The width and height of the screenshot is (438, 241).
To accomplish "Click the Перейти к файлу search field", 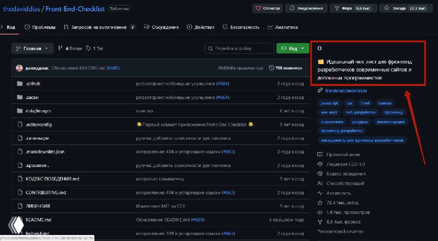I will pos(239,48).
